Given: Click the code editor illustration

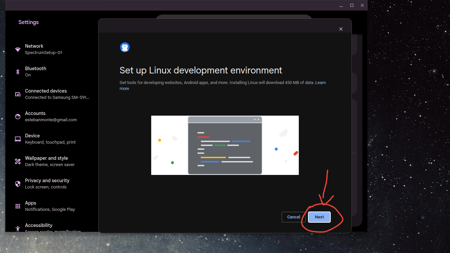Looking at the screenshot, I should 225,145.
